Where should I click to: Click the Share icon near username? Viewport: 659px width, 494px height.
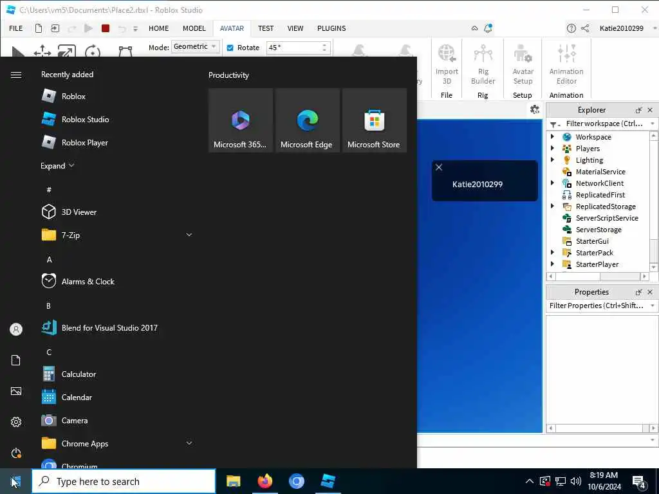(584, 28)
